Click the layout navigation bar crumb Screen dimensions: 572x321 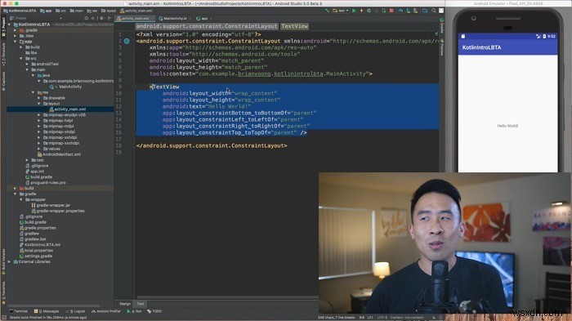point(109,11)
